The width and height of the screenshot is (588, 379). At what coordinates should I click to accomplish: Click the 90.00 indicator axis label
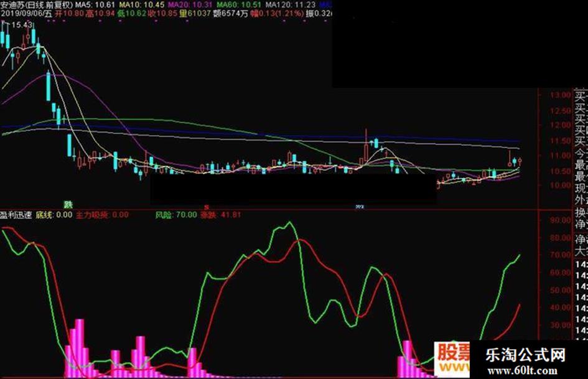561,220
